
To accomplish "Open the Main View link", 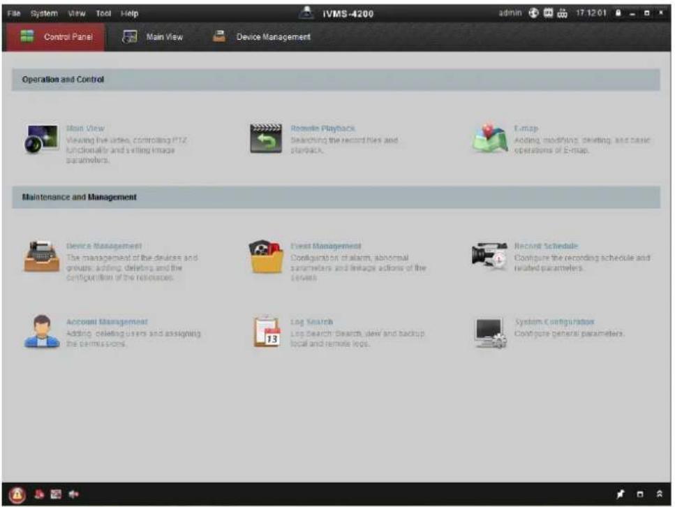I will pos(85,128).
